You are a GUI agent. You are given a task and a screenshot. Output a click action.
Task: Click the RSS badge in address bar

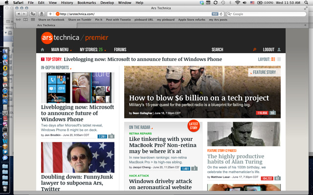[215, 14]
